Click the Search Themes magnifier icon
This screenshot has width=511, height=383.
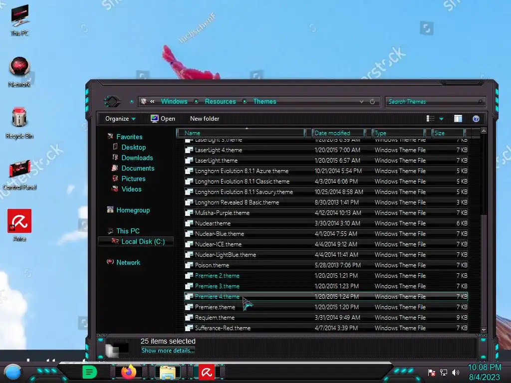tap(481, 102)
